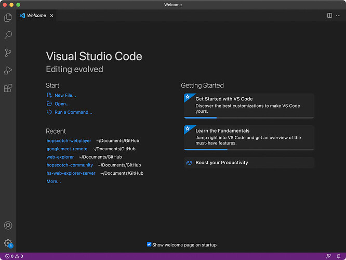Image resolution: width=346 pixels, height=260 pixels.
Task: Click the Accounts icon in activity bar
Action: (8, 226)
